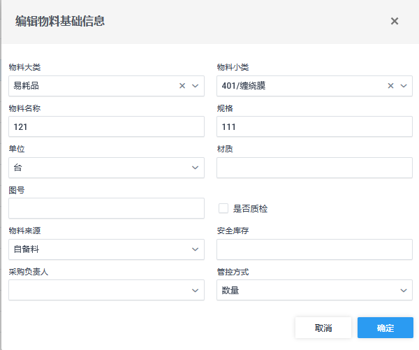Focus the empty 材质 input field
419x350 pixels.
[x=314, y=168]
